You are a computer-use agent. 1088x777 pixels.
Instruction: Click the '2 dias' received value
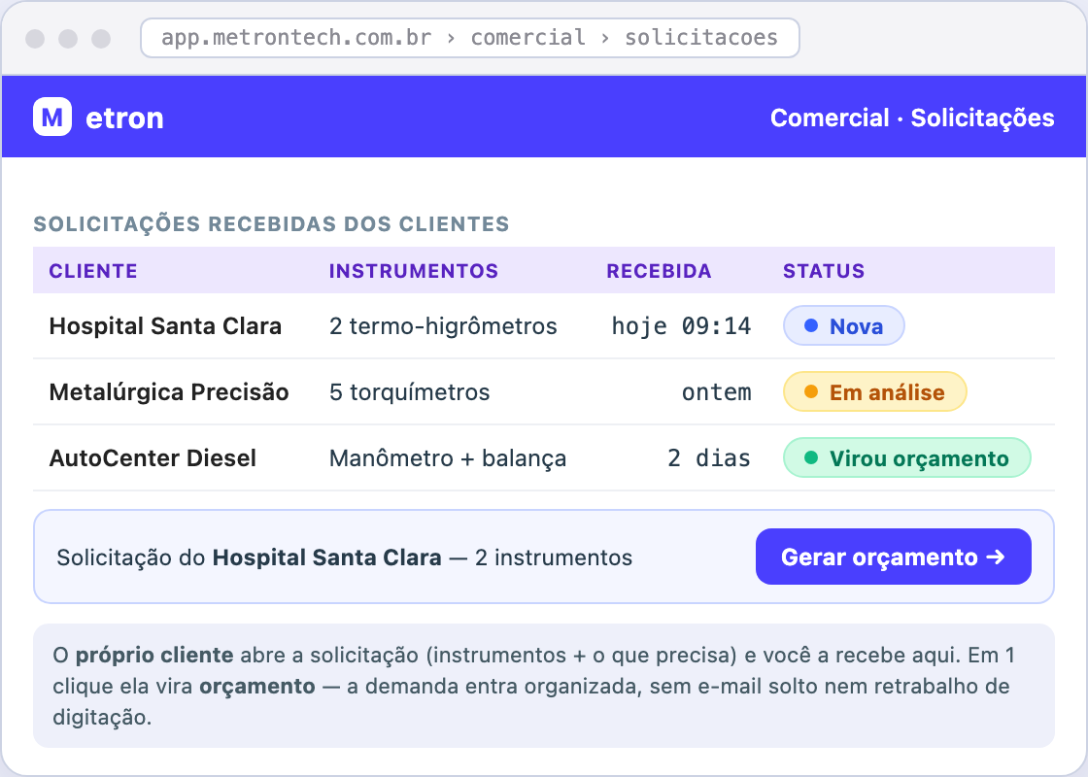click(x=709, y=457)
